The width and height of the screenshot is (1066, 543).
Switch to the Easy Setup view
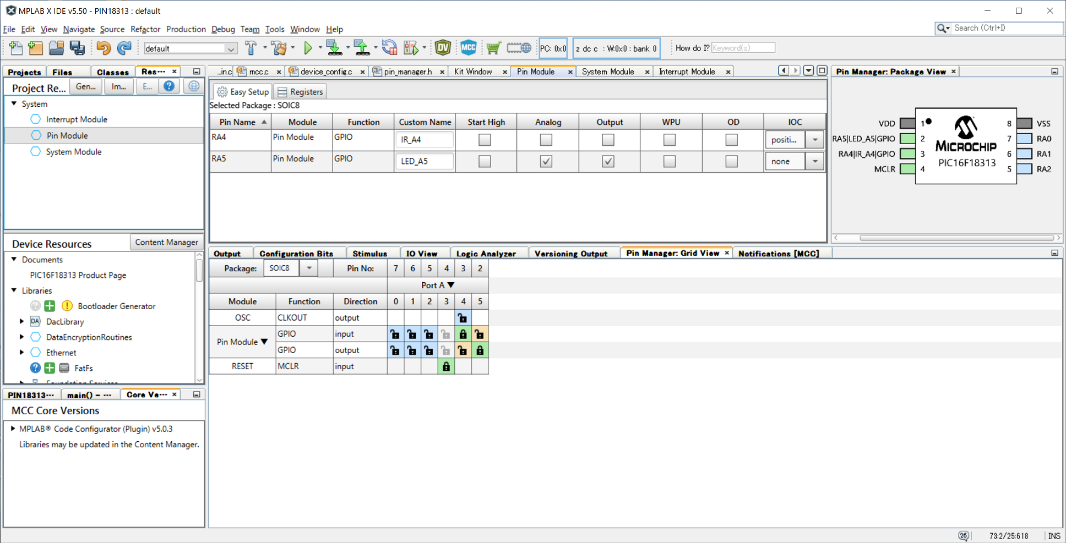(243, 92)
